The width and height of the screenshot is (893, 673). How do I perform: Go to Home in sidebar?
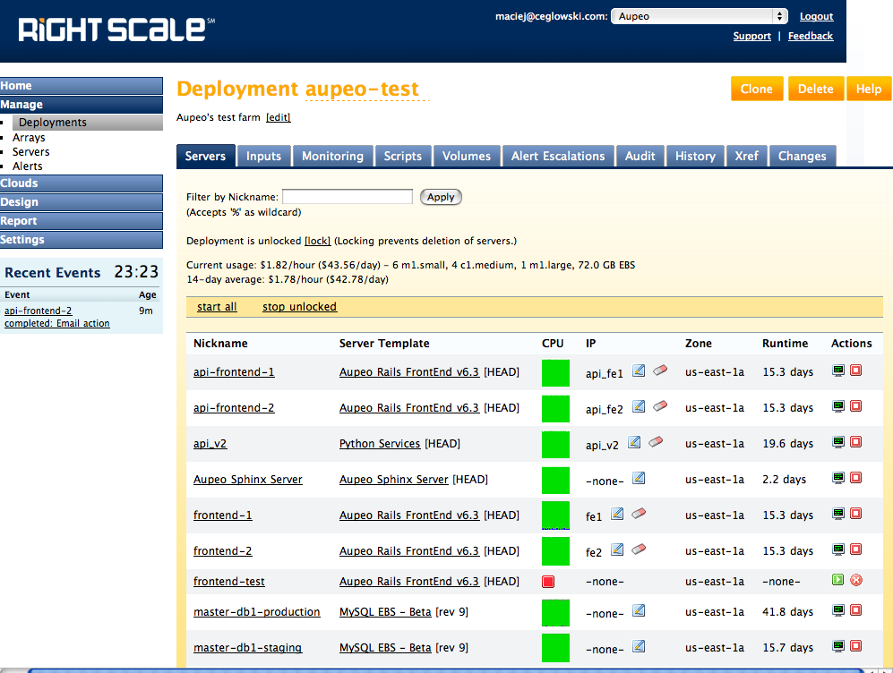coord(82,86)
